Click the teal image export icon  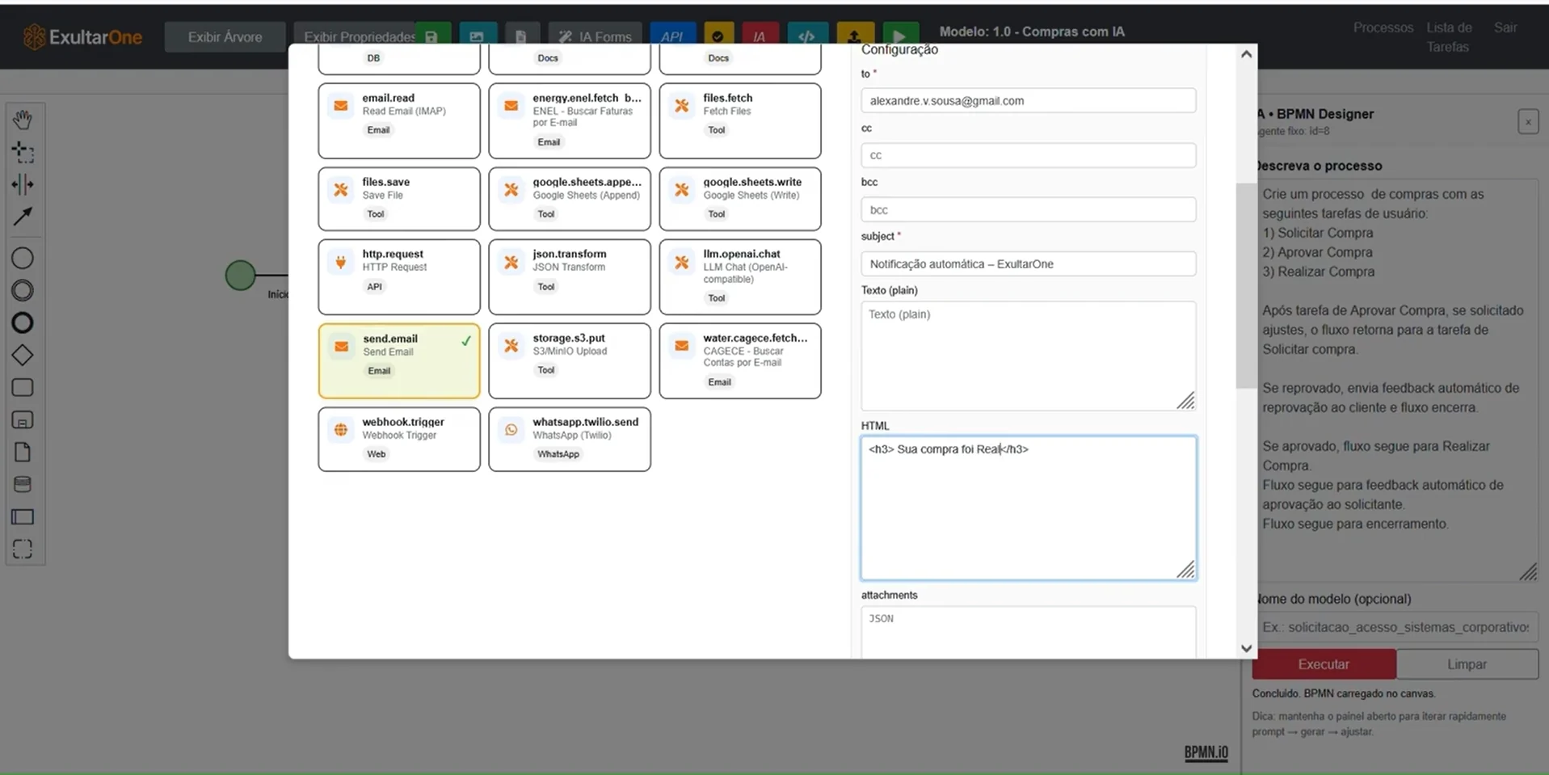(477, 36)
